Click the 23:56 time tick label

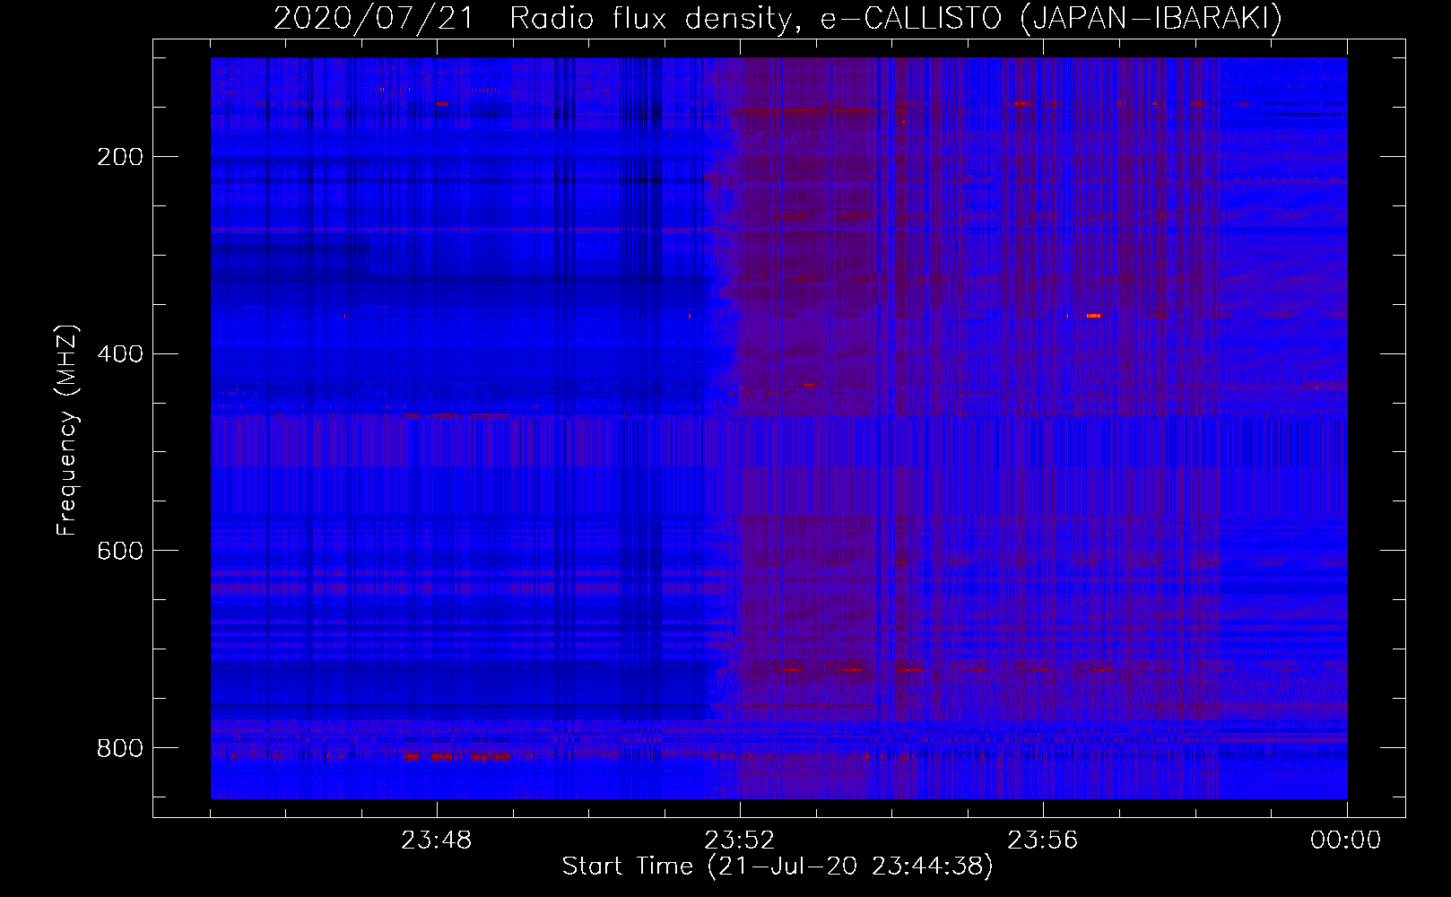[1042, 840]
